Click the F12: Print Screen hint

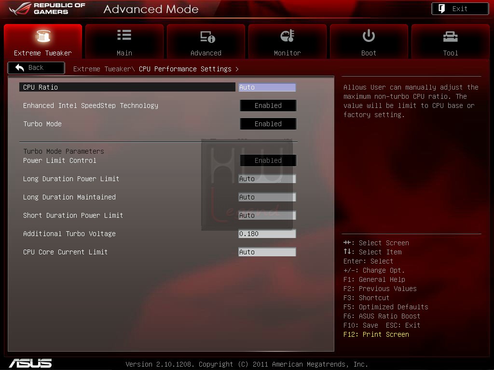[376, 334]
